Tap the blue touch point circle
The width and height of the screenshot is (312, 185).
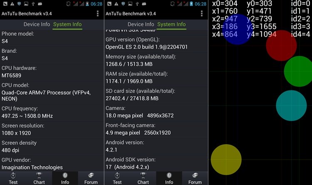pyautogui.click(x=237, y=29)
